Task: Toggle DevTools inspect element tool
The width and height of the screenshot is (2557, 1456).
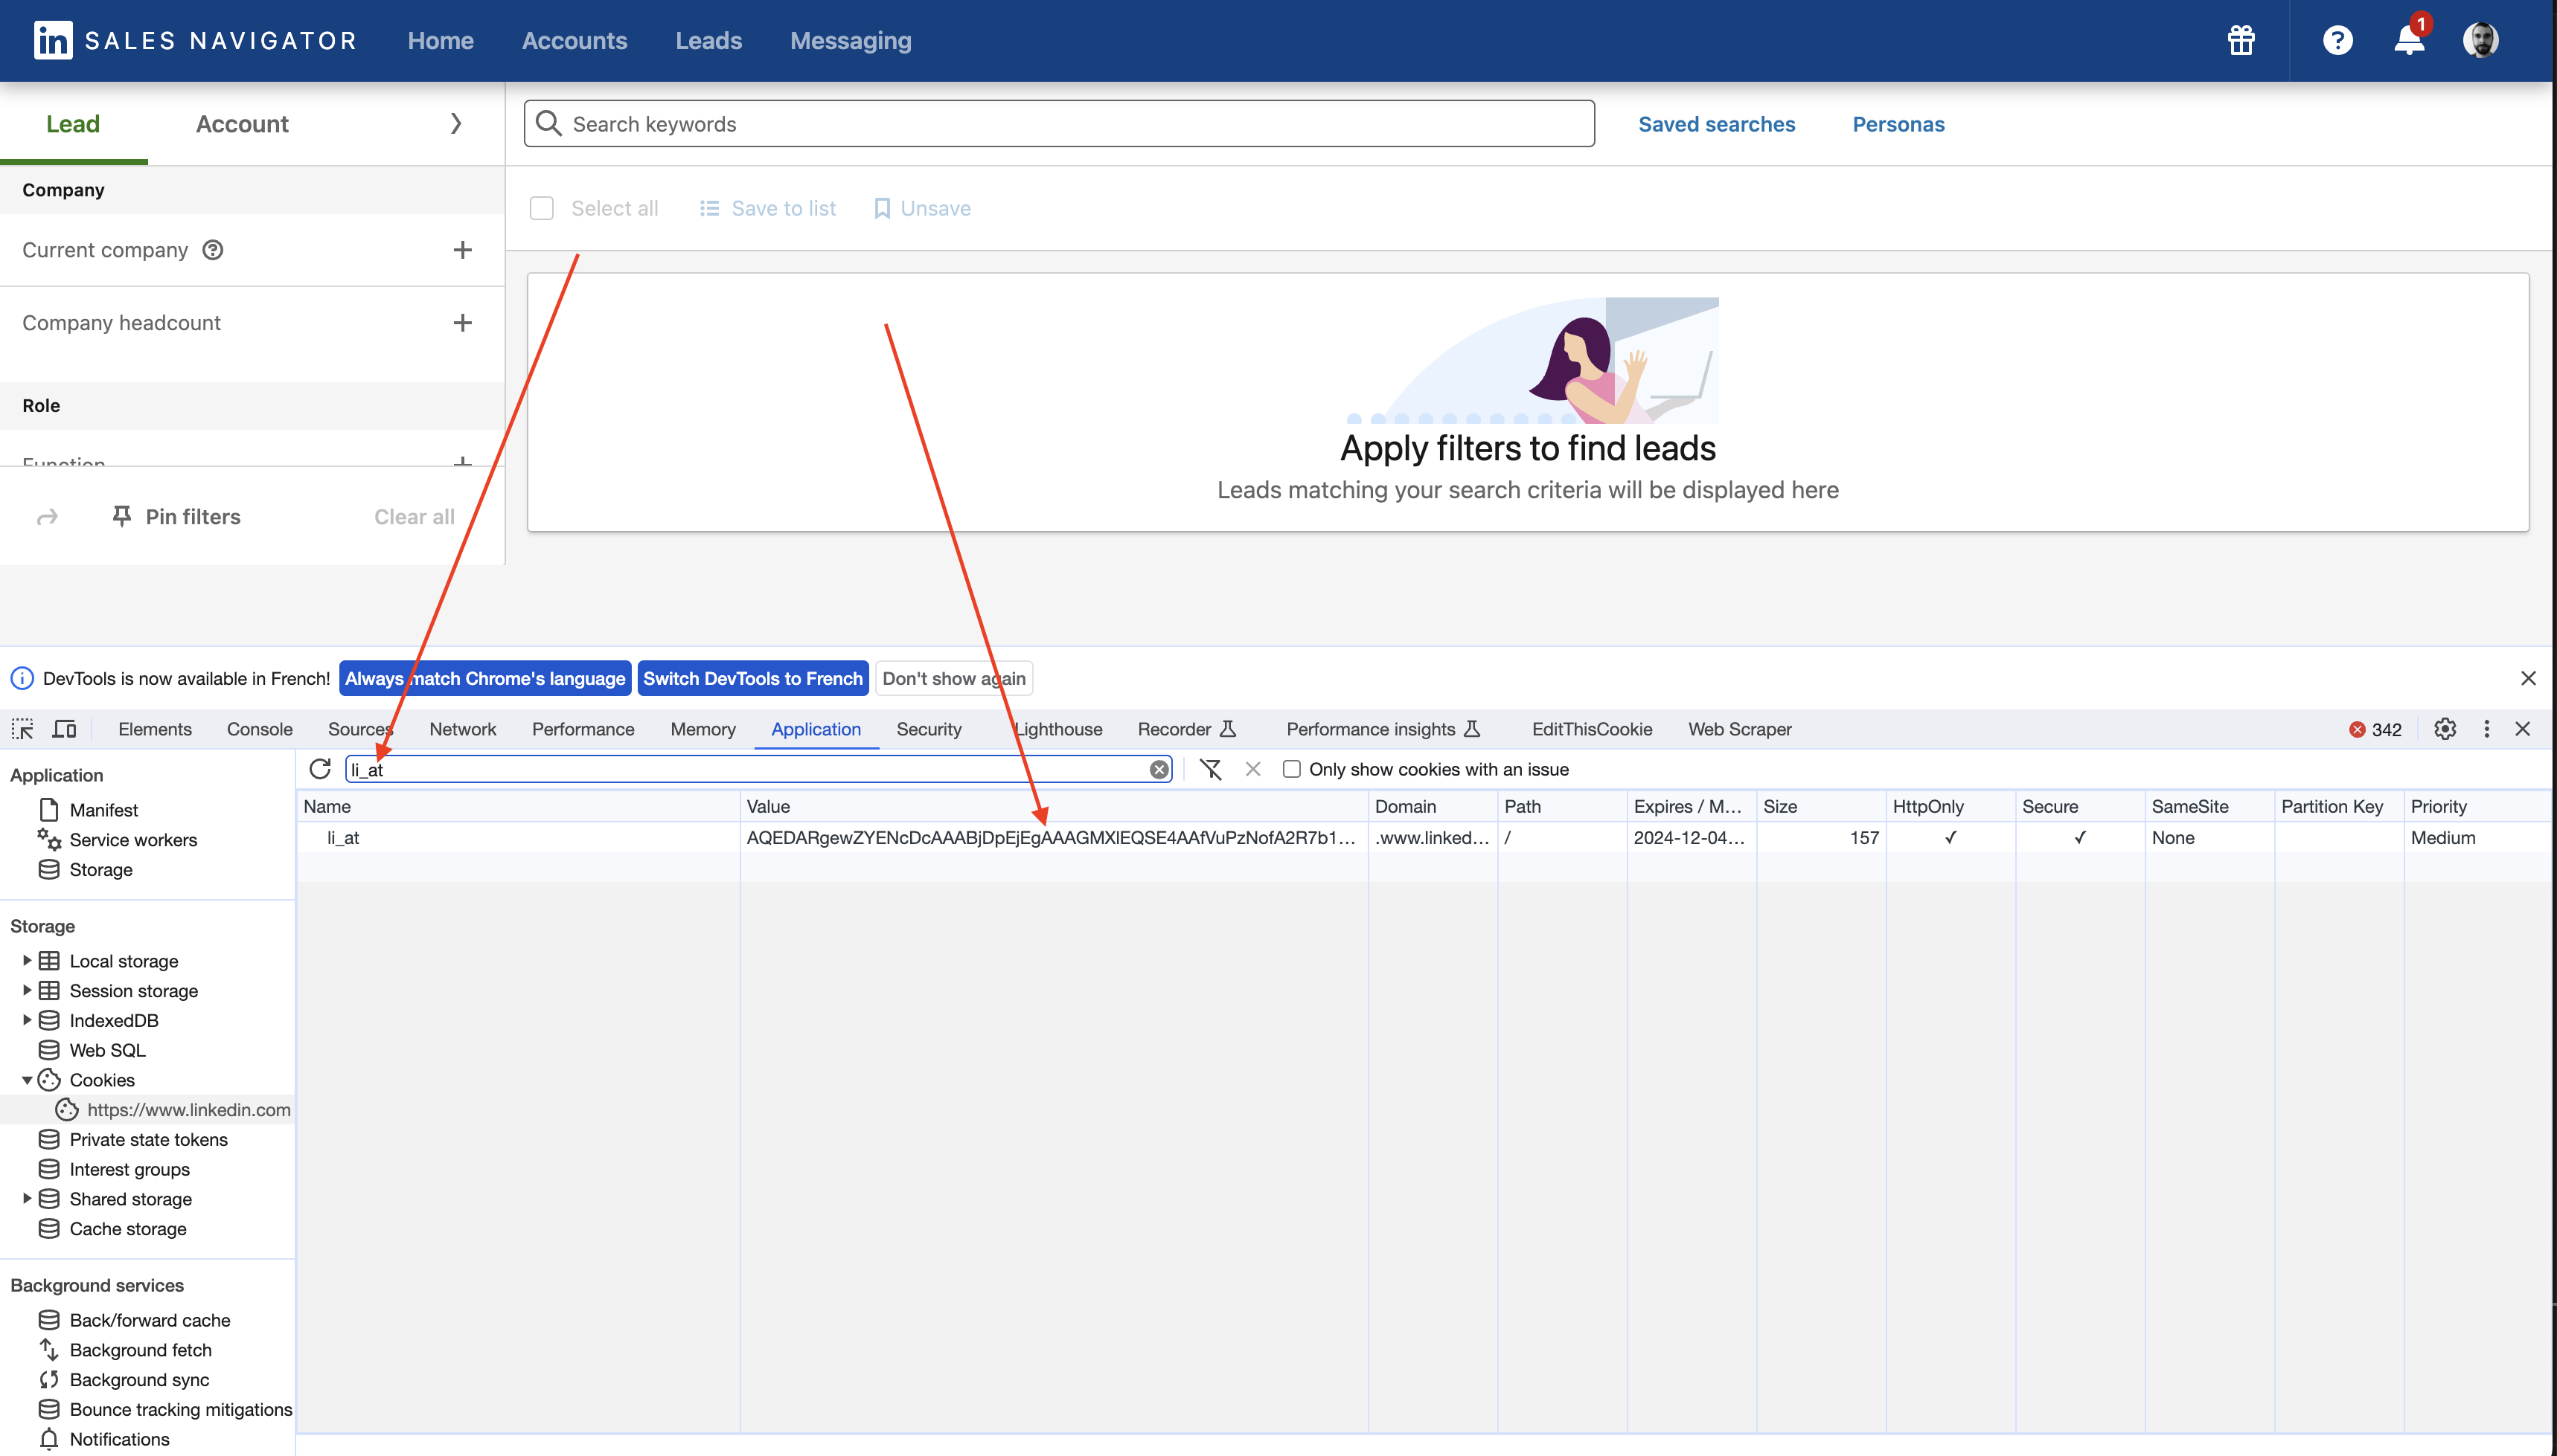Action: (x=23, y=729)
